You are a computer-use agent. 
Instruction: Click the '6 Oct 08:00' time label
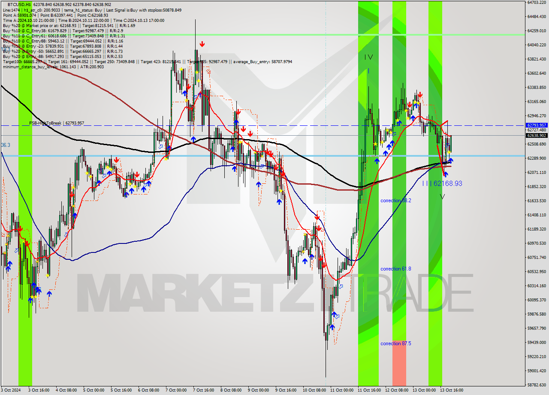148,390
